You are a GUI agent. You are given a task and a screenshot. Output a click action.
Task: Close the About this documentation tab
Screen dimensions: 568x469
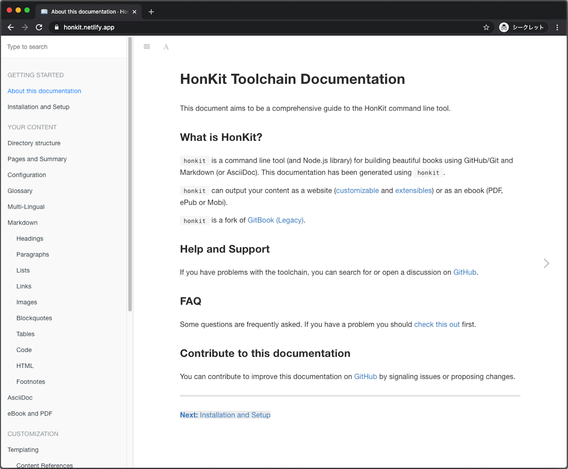coord(134,12)
